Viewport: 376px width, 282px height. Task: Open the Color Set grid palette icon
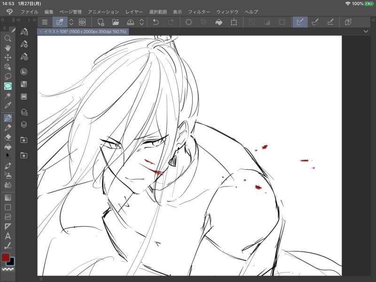24,84
